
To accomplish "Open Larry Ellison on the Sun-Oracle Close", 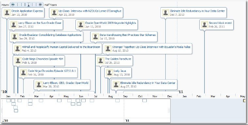I will coord(40,23).
